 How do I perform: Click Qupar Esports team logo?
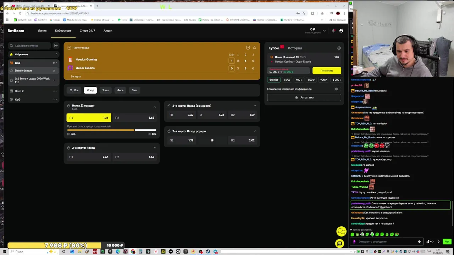70,68
